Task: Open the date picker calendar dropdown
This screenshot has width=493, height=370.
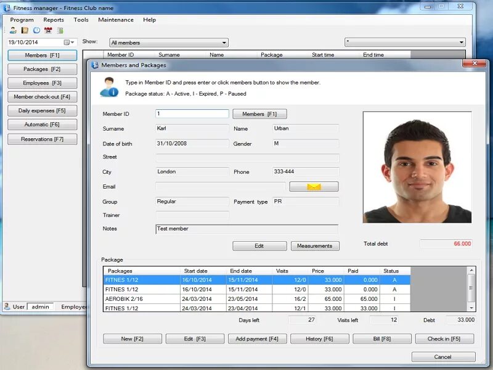Action: [x=69, y=42]
